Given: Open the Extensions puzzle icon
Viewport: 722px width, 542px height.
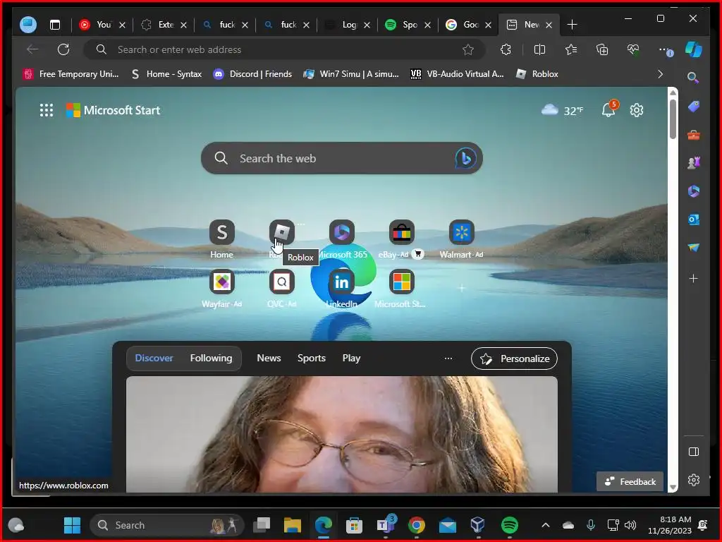Looking at the screenshot, I should [506, 49].
